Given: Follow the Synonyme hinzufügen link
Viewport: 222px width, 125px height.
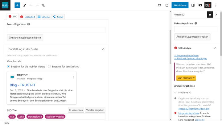Looking at the screenshot, I should pyautogui.click(x=187, y=56).
